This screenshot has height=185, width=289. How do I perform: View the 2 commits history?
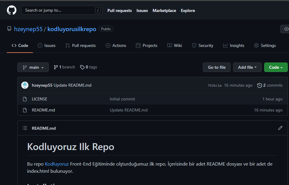point(273,85)
